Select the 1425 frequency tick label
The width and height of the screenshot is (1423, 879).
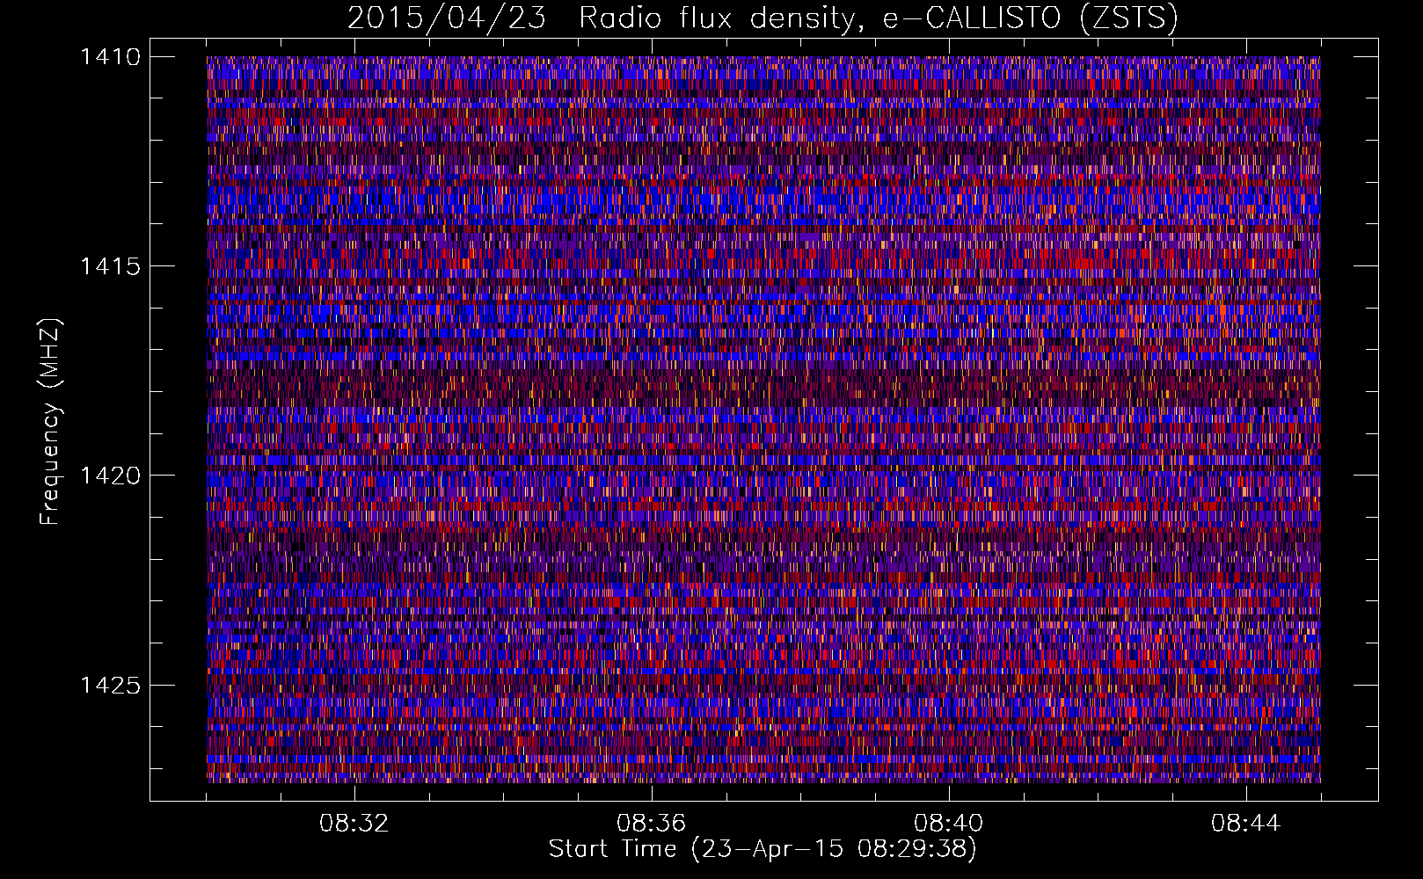(110, 685)
